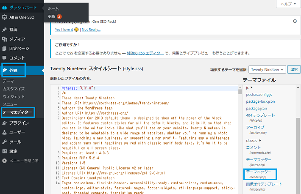Dismiss the SEO Pack notice with X

pyautogui.click(x=295, y=21)
